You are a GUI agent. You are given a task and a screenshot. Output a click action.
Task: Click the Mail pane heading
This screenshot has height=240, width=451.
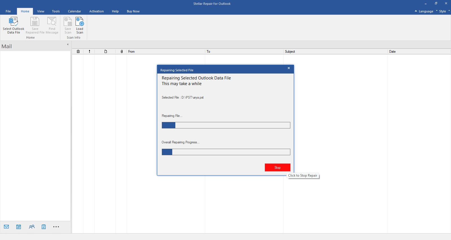7,46
